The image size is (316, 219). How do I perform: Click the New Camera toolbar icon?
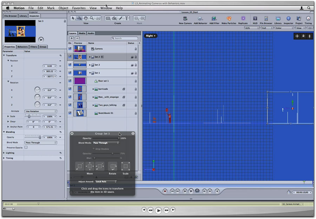click(x=185, y=19)
